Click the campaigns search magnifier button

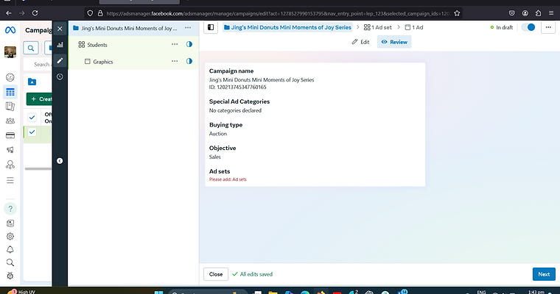[31, 48]
